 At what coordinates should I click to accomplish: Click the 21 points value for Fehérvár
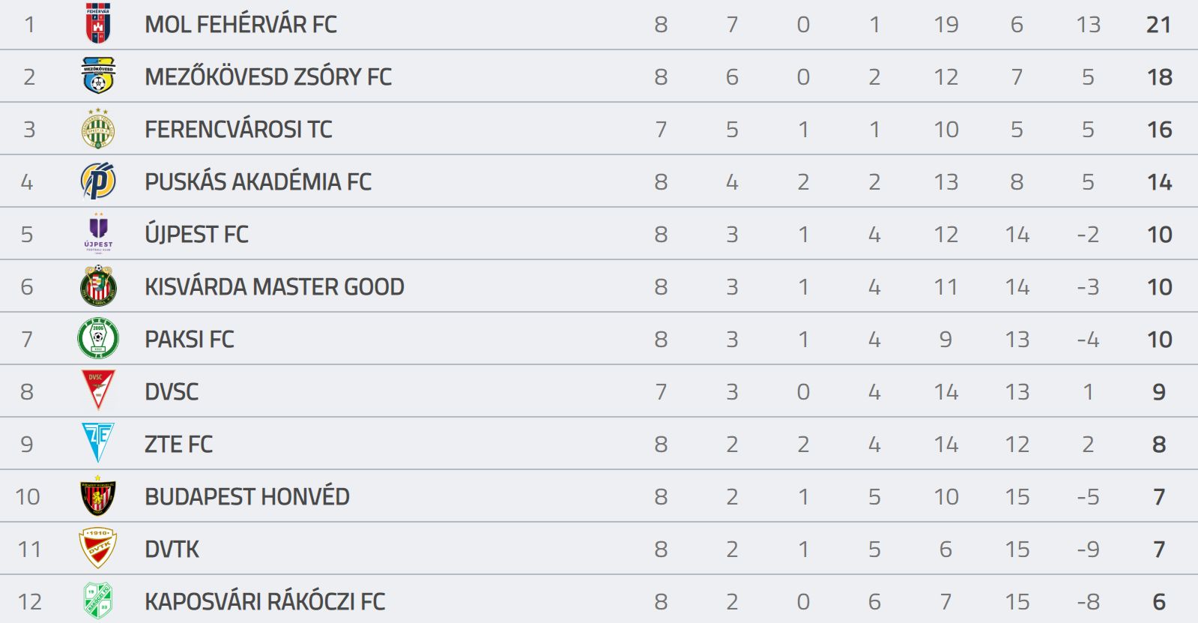click(x=1158, y=24)
